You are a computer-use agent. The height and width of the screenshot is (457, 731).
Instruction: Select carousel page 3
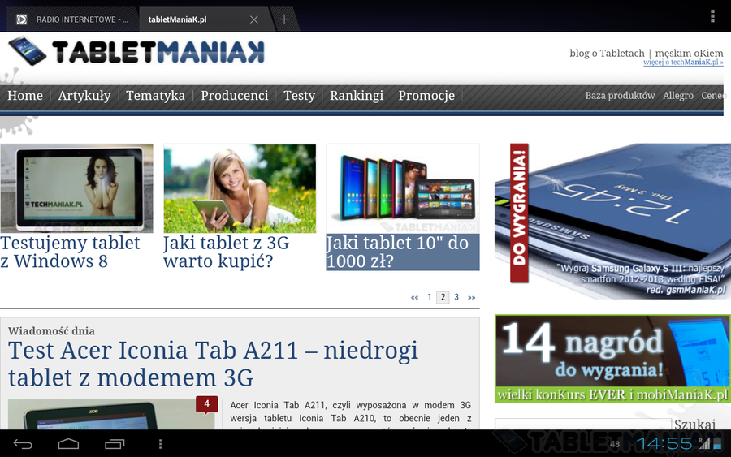click(456, 297)
